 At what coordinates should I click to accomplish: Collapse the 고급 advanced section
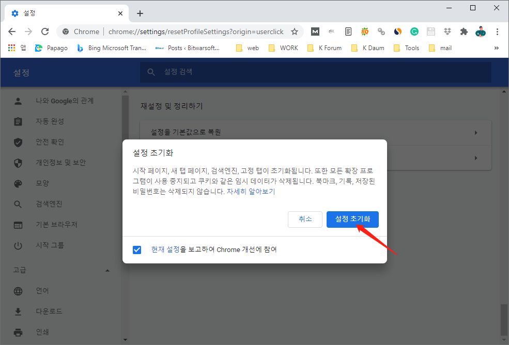point(107,270)
